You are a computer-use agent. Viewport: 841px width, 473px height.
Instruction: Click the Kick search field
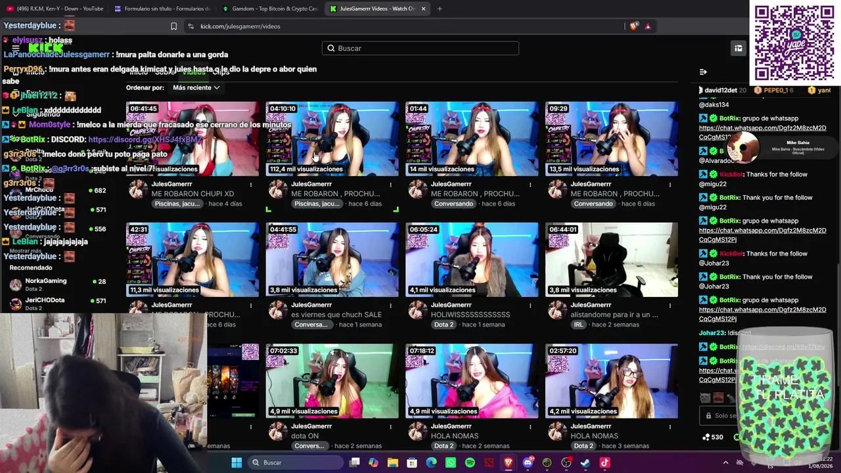point(420,48)
